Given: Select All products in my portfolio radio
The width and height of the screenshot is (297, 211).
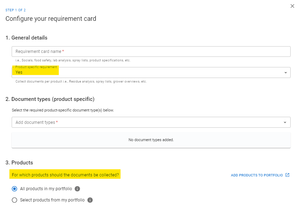Looking at the screenshot, I should 14,189.
